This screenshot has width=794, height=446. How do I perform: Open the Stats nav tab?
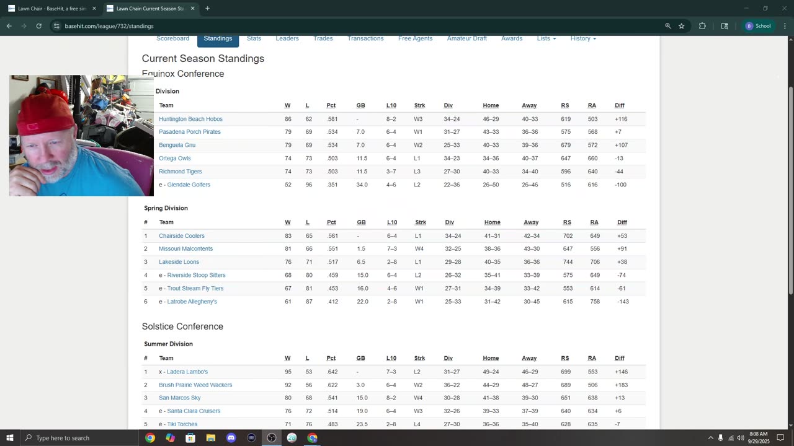(x=254, y=38)
